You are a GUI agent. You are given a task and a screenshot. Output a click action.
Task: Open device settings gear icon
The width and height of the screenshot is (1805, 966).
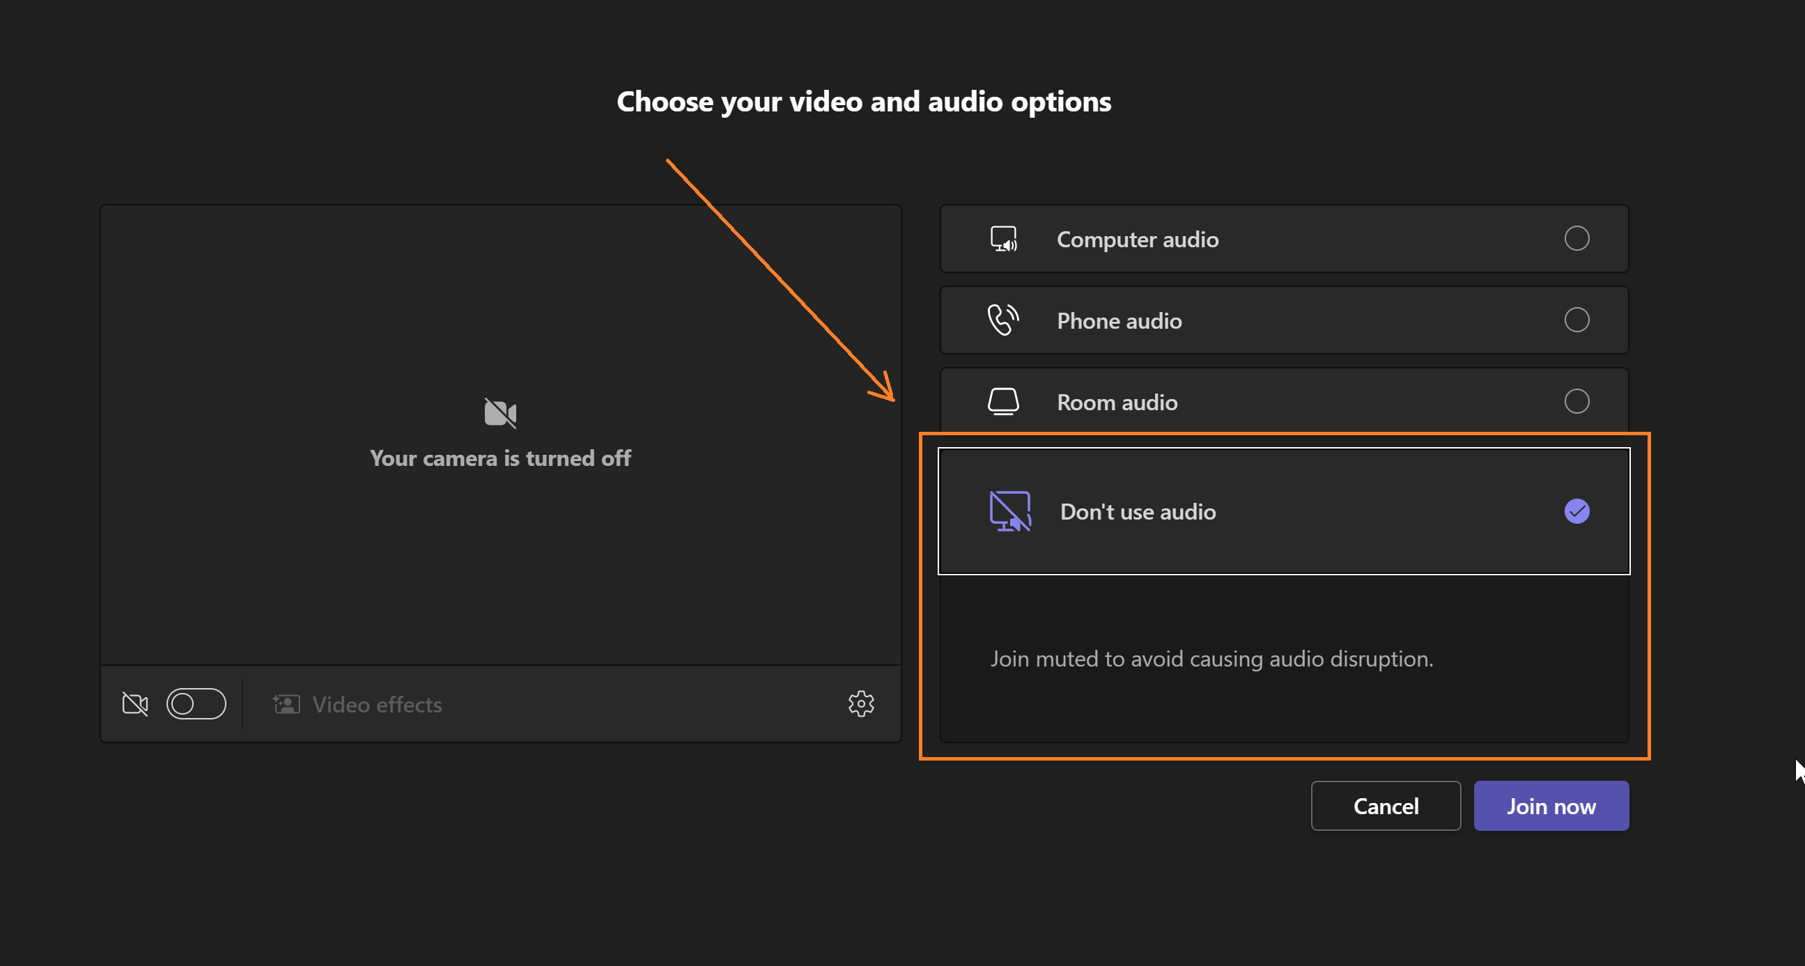point(860,703)
